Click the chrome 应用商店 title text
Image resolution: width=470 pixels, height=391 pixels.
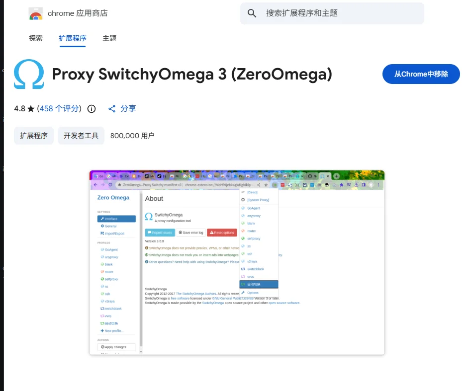[78, 13]
